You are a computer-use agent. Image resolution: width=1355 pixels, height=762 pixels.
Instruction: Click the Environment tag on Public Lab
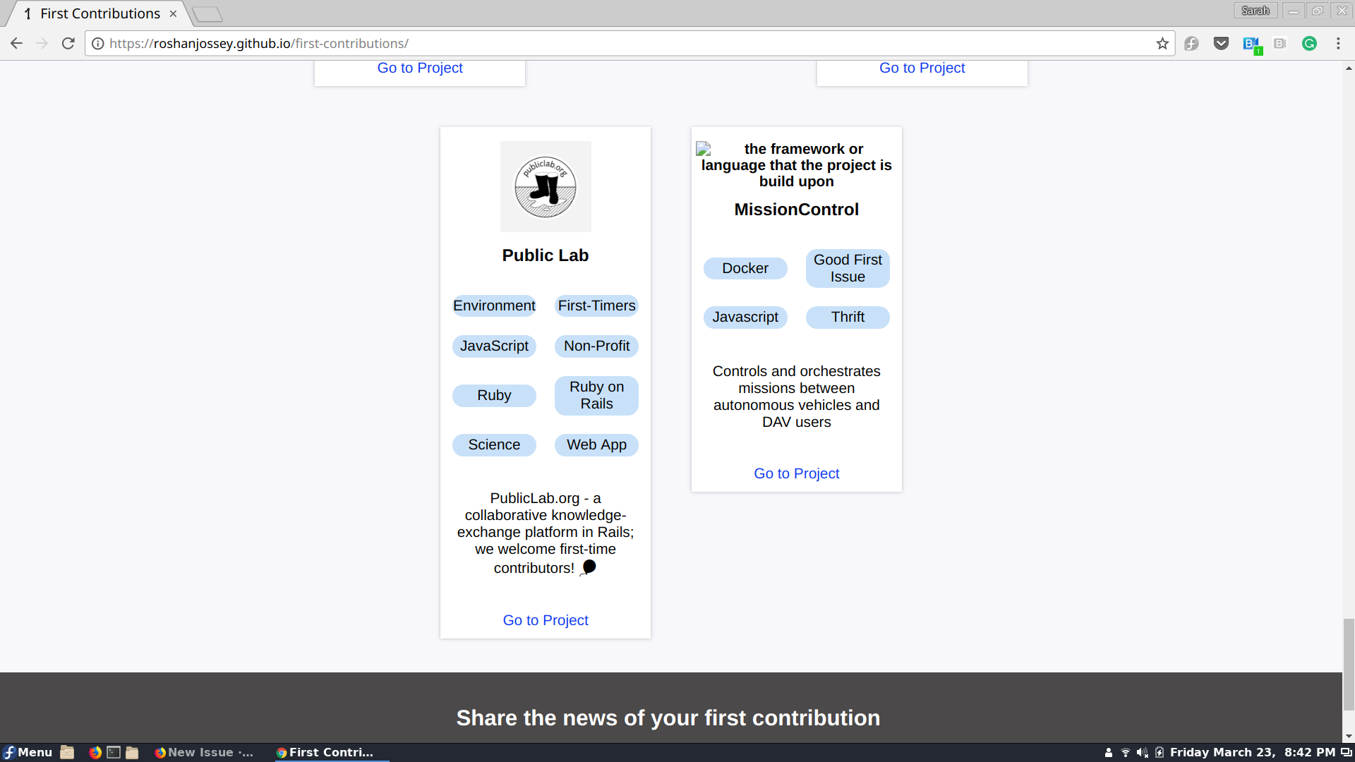[494, 306]
